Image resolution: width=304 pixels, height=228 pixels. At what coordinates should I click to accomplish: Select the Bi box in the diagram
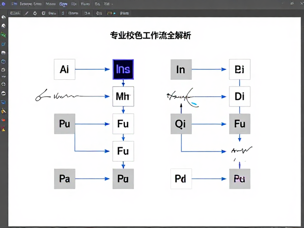coord(239,69)
